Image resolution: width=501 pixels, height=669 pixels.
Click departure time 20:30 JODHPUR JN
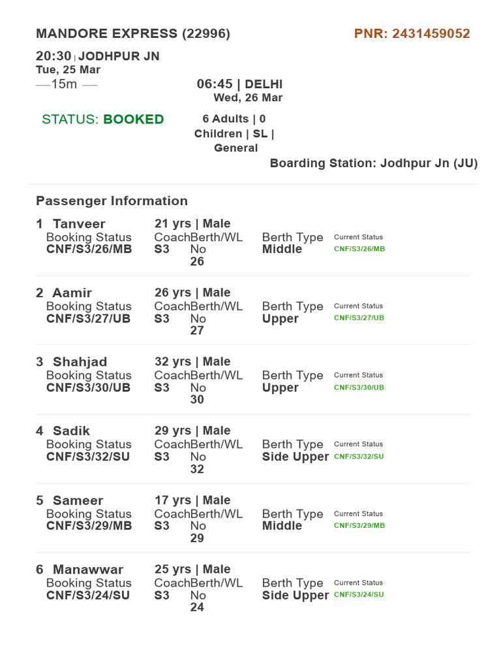tap(98, 56)
